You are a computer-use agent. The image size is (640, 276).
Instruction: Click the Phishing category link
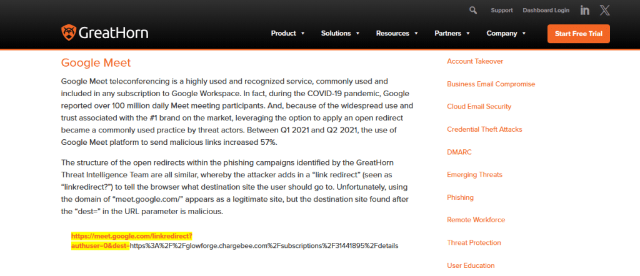click(460, 197)
